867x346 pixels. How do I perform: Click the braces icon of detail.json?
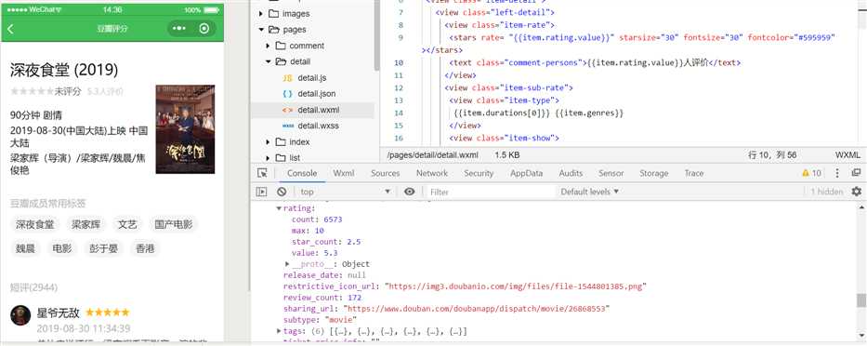[x=287, y=94]
